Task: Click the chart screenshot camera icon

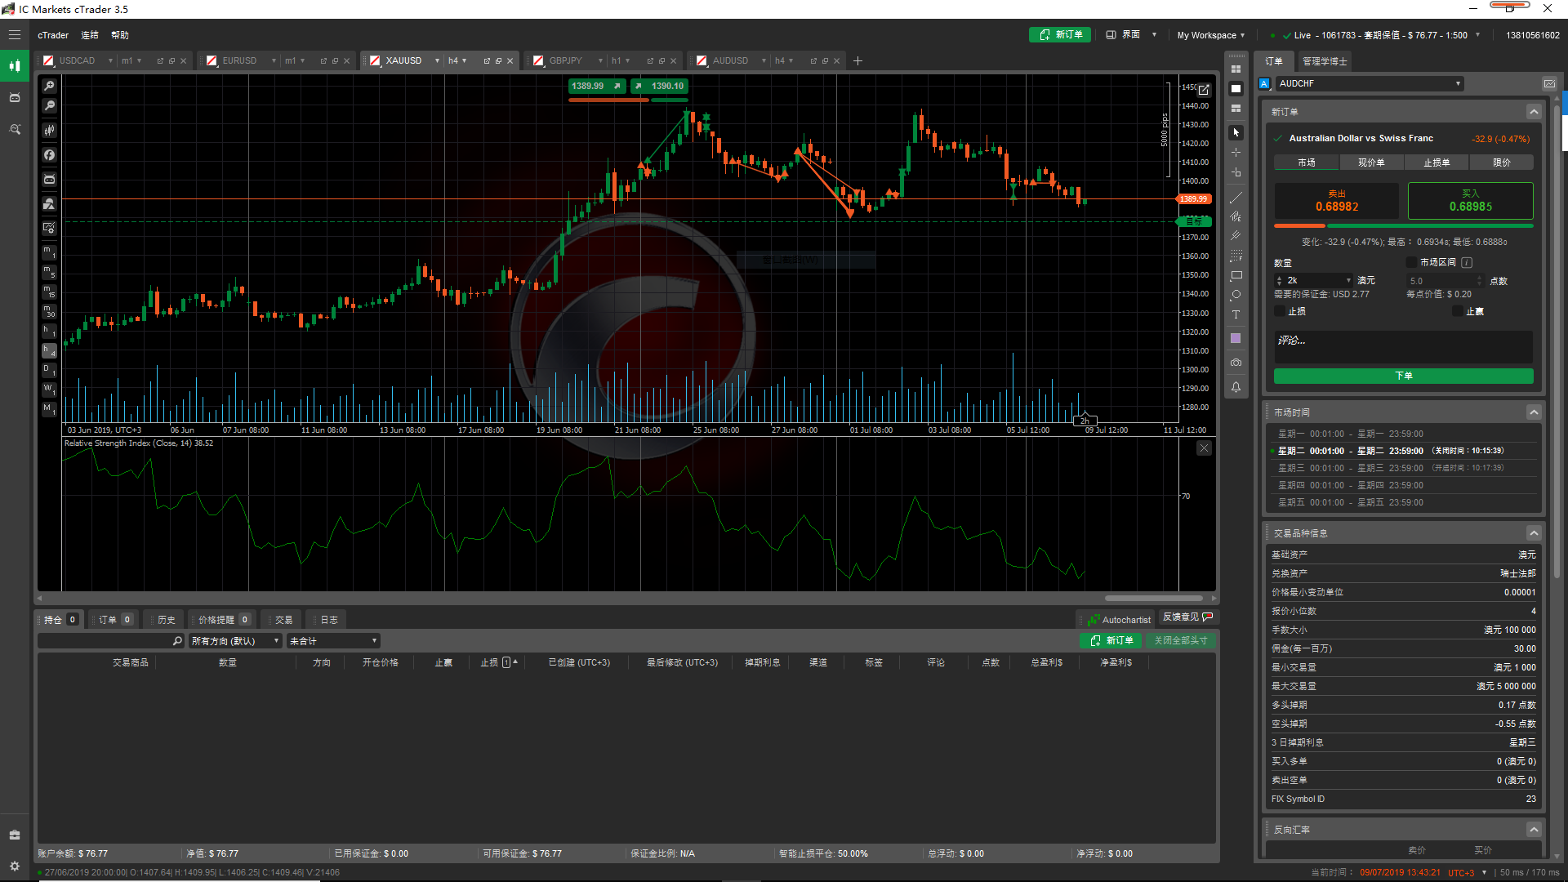Action: tap(1236, 363)
